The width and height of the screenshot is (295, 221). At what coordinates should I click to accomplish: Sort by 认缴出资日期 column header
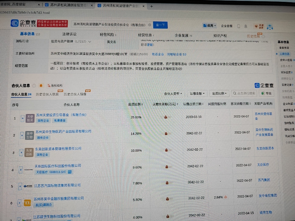pos(193,104)
